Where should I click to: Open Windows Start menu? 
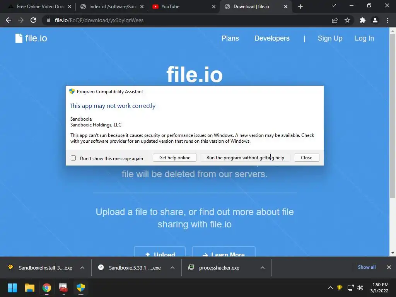coord(12,288)
